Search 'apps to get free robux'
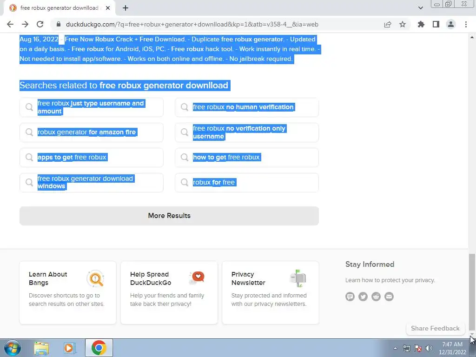 coord(92,157)
